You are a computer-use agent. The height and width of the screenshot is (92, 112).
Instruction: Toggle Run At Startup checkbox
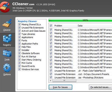click(x=19, y=56)
